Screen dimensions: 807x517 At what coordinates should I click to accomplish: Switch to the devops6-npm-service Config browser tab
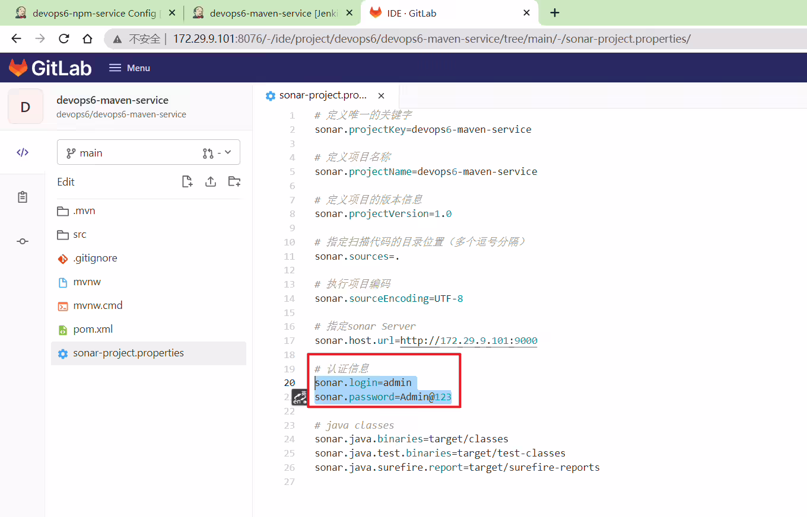point(94,13)
